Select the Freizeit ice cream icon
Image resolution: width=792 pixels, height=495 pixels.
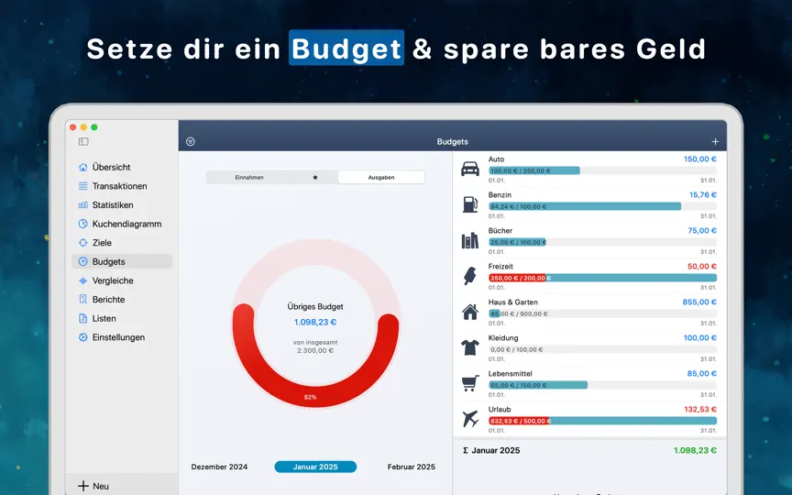[x=470, y=276]
